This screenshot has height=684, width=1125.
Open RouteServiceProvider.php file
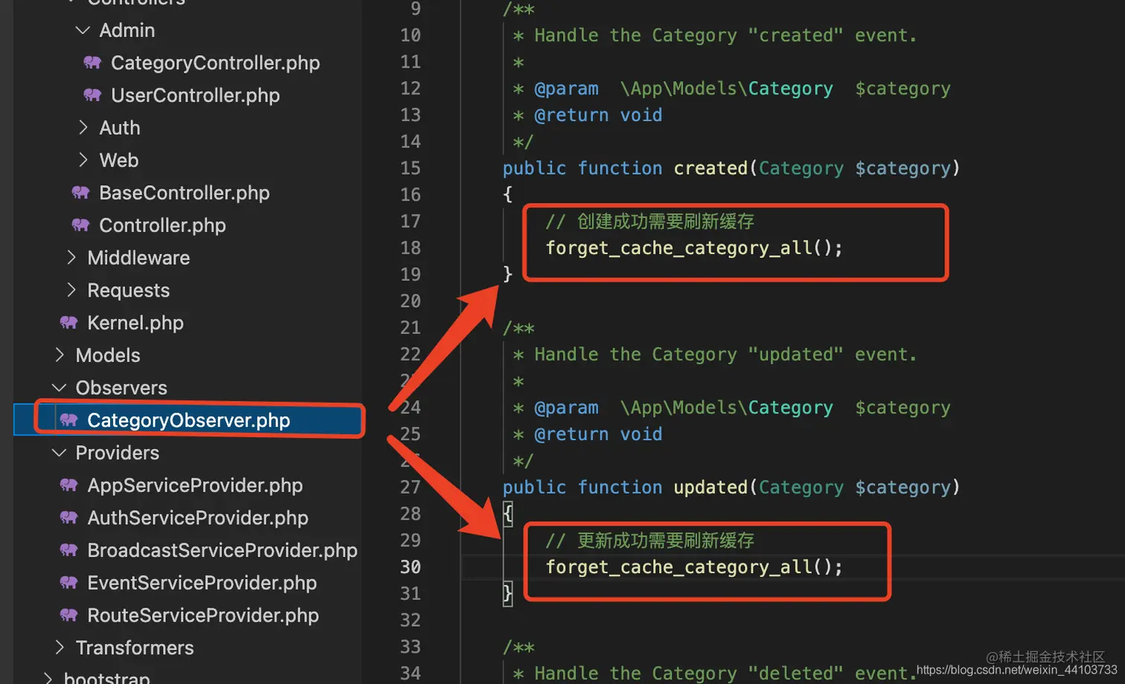(x=203, y=615)
